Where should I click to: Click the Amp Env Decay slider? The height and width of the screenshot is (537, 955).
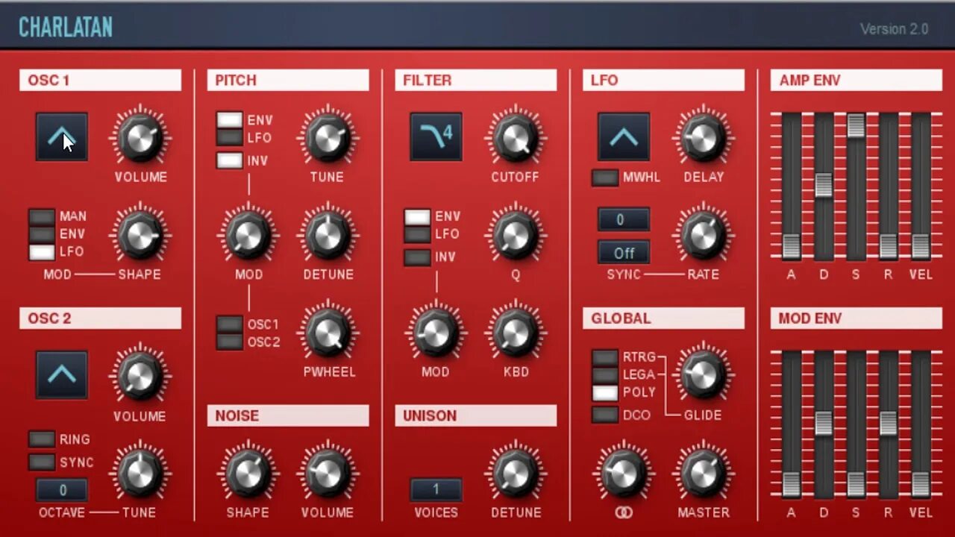pos(823,185)
